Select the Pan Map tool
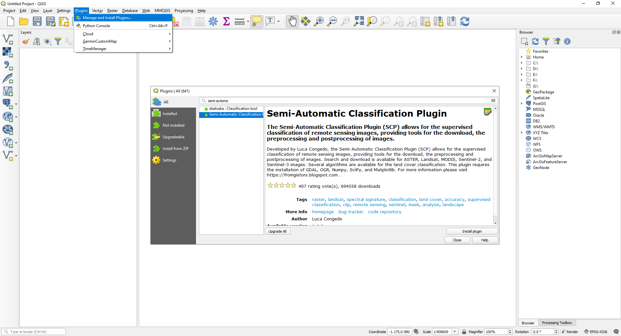 tap(292, 21)
